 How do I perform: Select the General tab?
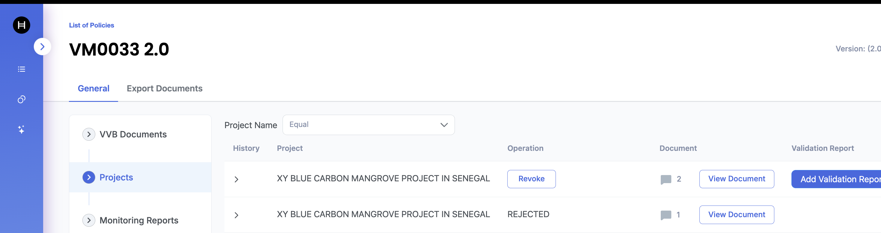(x=93, y=89)
